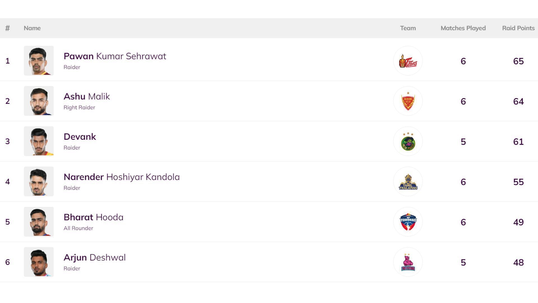This screenshot has height=303, width=538.
Task: Open Arjun Deshwal's player photo
Action: point(39,262)
